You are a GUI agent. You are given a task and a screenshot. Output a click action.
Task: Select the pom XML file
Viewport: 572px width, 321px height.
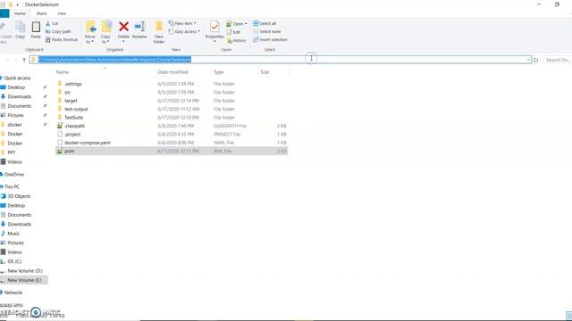click(172, 151)
